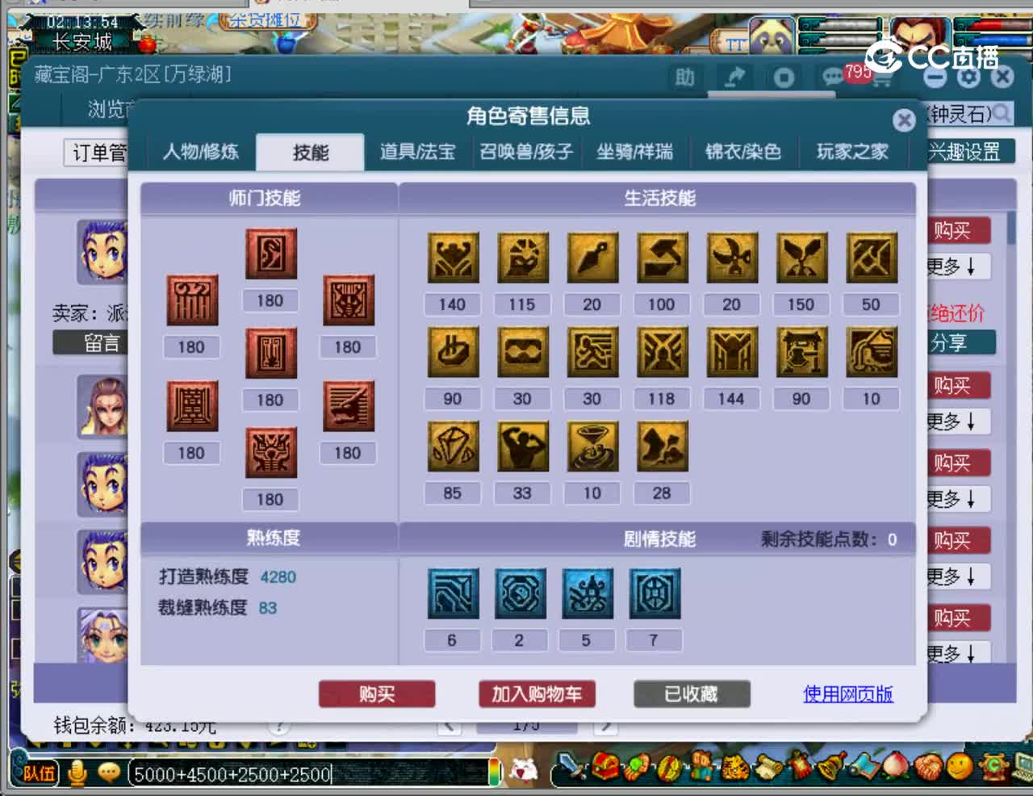Click the smiley face icon in bottom toolbar

tap(960, 765)
